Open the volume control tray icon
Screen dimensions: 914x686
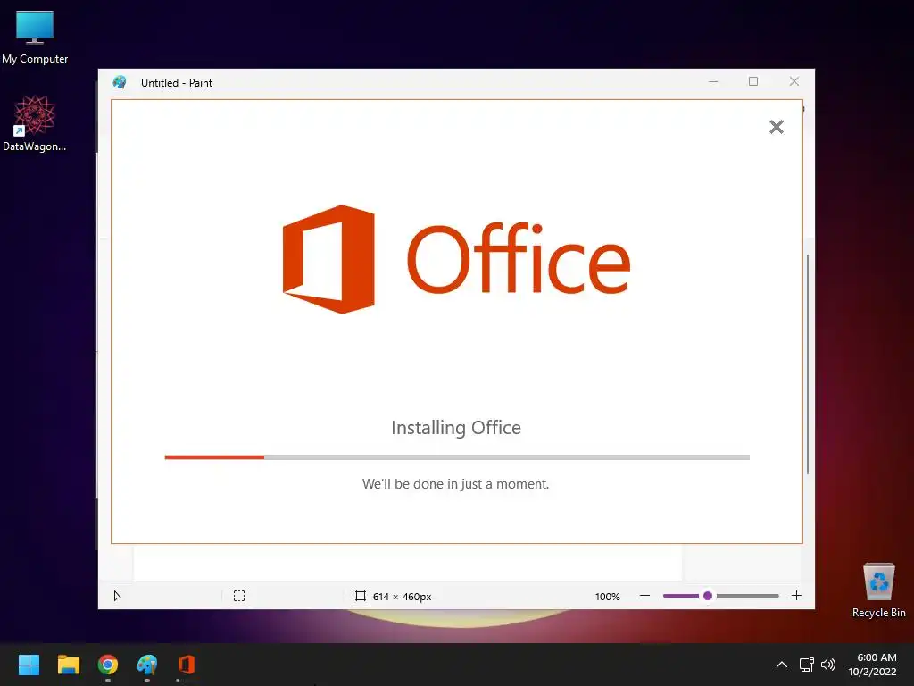(827, 665)
